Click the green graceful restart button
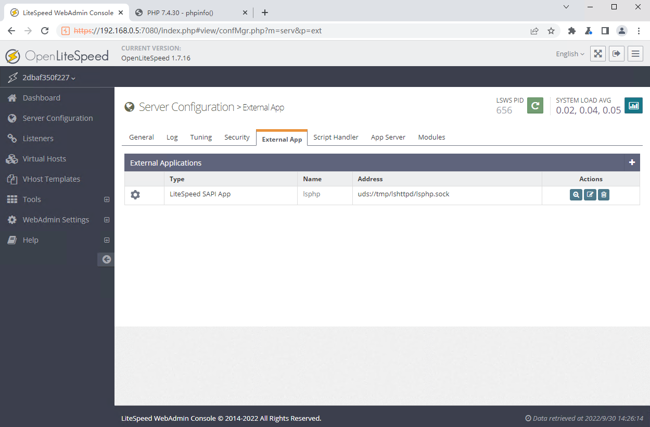This screenshot has height=427, width=650. point(535,105)
